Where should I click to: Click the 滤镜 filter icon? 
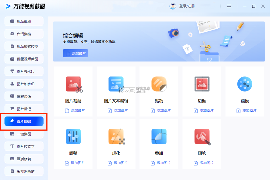pos(245,84)
